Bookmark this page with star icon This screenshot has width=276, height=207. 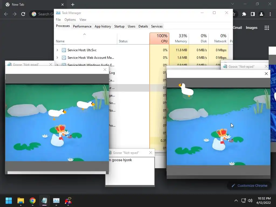[234, 14]
